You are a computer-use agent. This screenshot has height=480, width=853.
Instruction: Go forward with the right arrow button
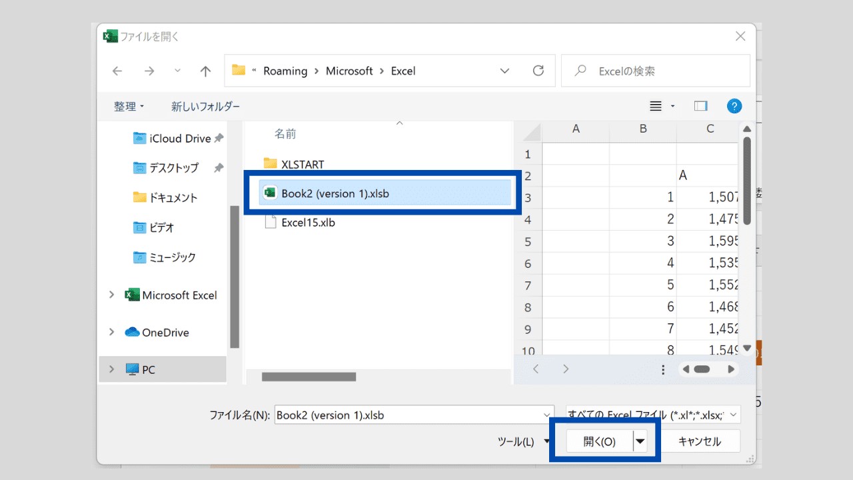[x=149, y=71]
